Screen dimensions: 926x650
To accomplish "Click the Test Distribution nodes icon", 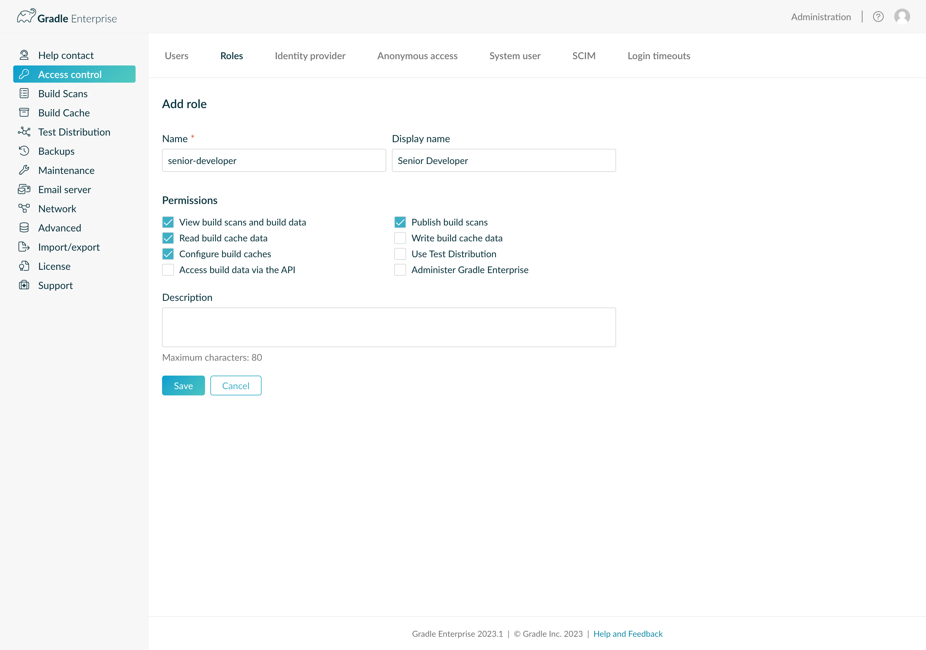I will (24, 132).
